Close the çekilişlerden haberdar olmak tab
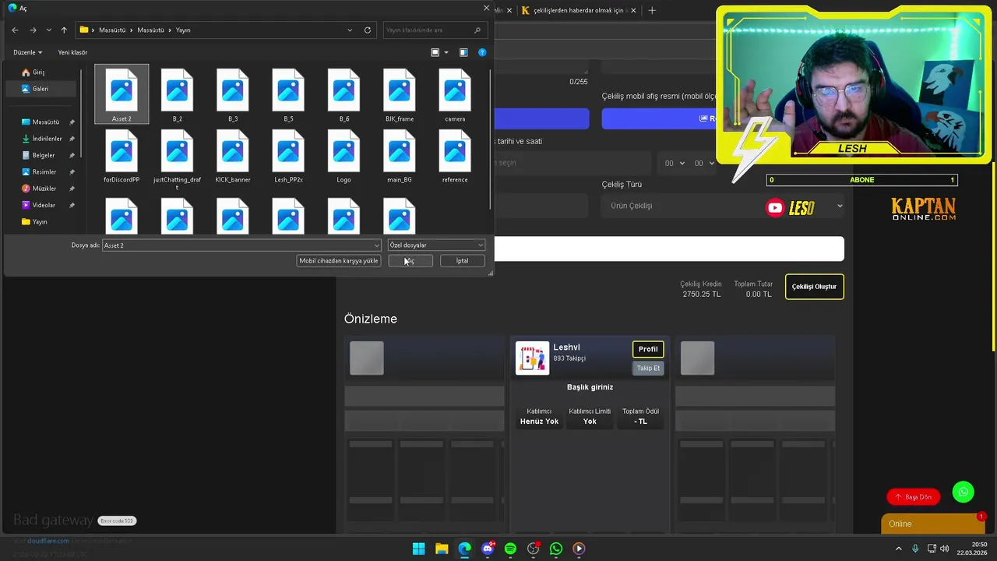The image size is (997, 561). 633,10
